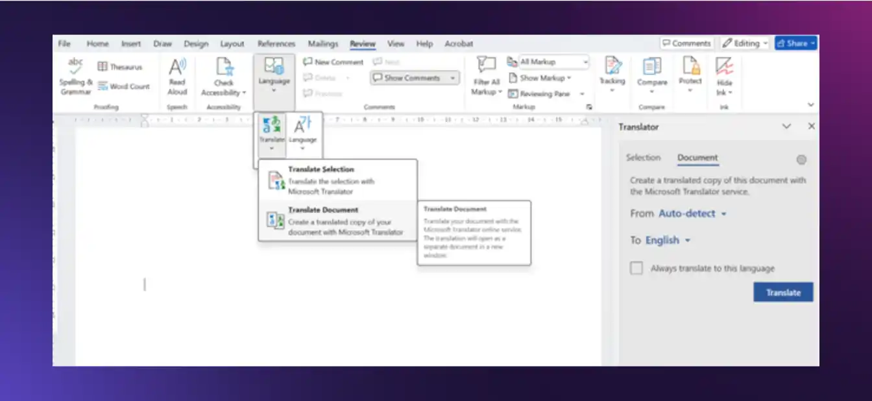The width and height of the screenshot is (872, 401).
Task: Choose Translate Document from the menu
Action: [337, 221]
